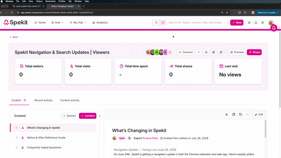Click the Preview button

pyautogui.click(x=237, y=52)
